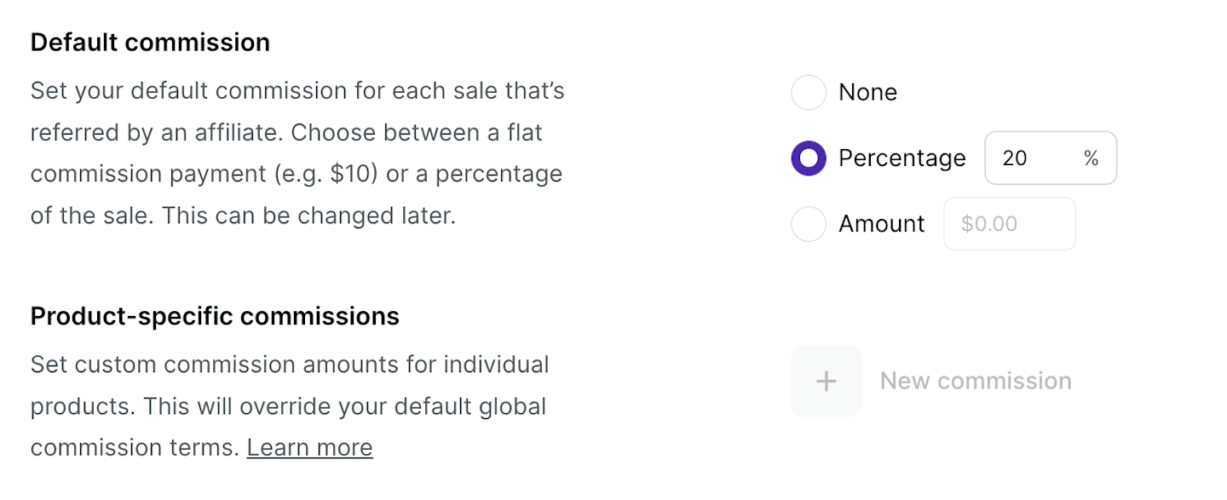Click into the $0.00 amount field

pyautogui.click(x=1009, y=224)
